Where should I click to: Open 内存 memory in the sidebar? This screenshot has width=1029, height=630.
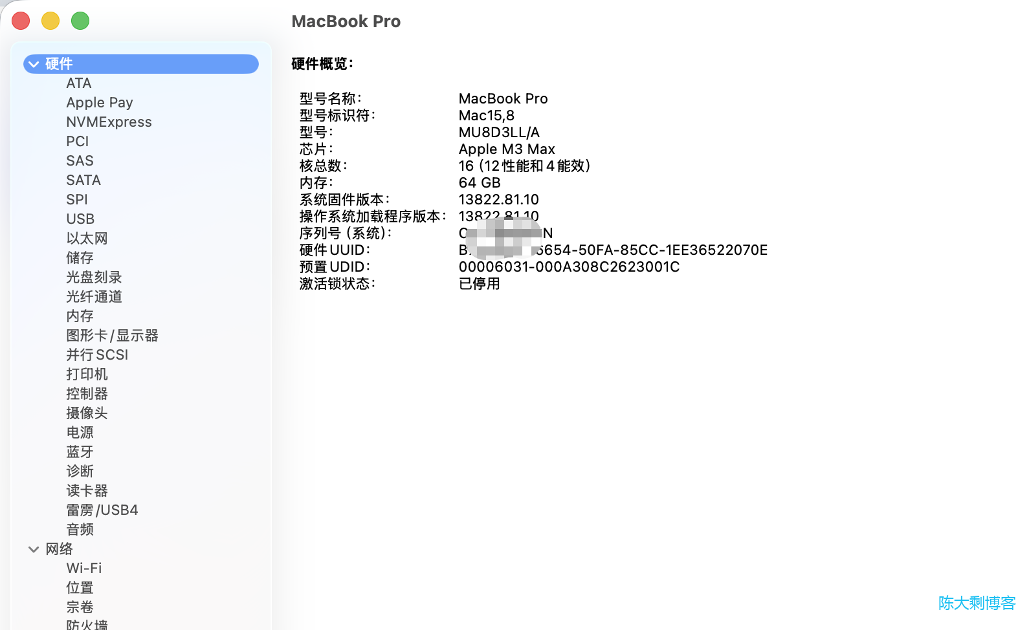pyautogui.click(x=80, y=316)
